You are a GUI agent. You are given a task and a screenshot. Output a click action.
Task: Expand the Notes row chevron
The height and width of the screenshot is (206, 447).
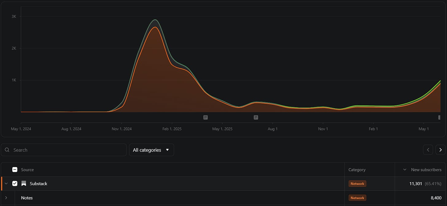pyautogui.click(x=6, y=198)
